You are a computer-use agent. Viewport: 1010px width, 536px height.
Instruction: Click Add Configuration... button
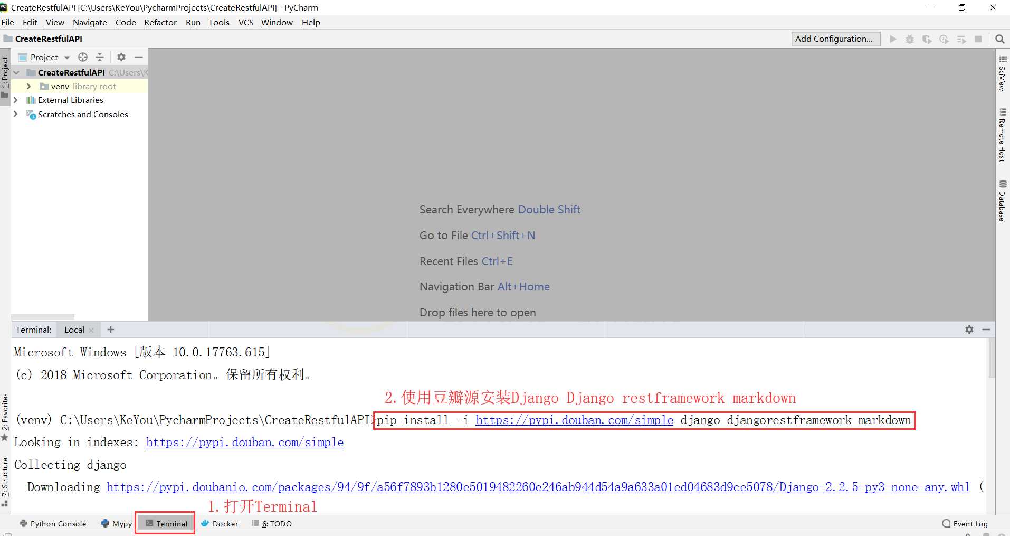(x=836, y=39)
